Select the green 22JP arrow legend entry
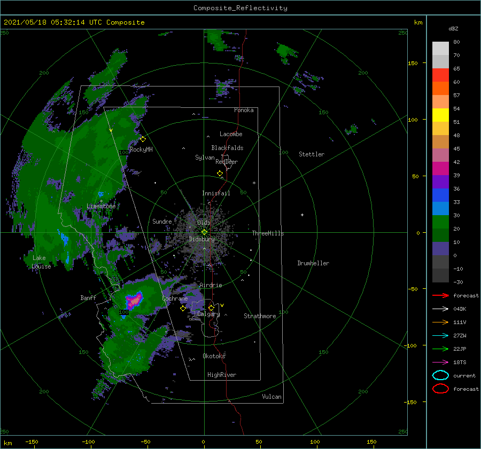The height and width of the screenshot is (449, 481). 440,349
